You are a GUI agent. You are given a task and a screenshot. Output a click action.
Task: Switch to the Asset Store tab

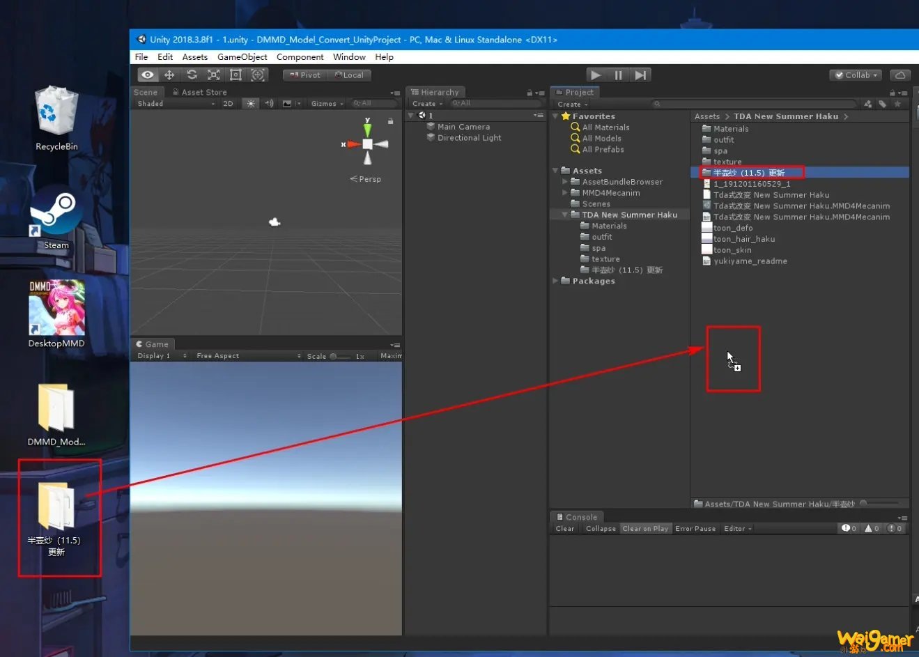(x=199, y=92)
